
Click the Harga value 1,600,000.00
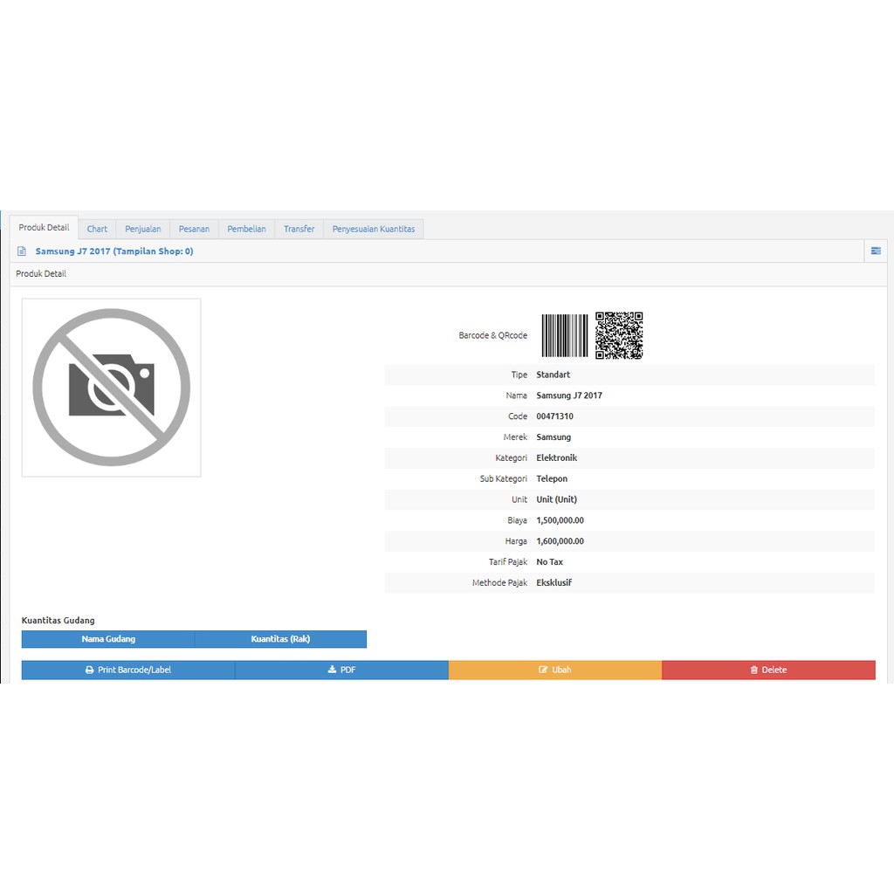[x=560, y=541]
